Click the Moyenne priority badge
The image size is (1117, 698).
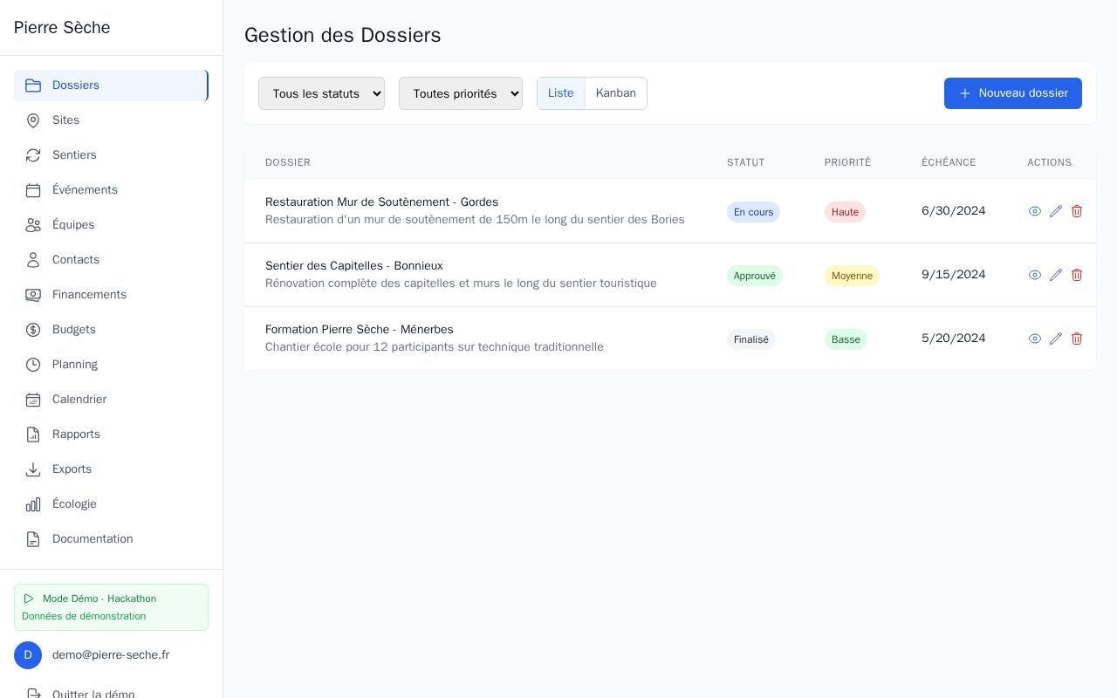[852, 276]
